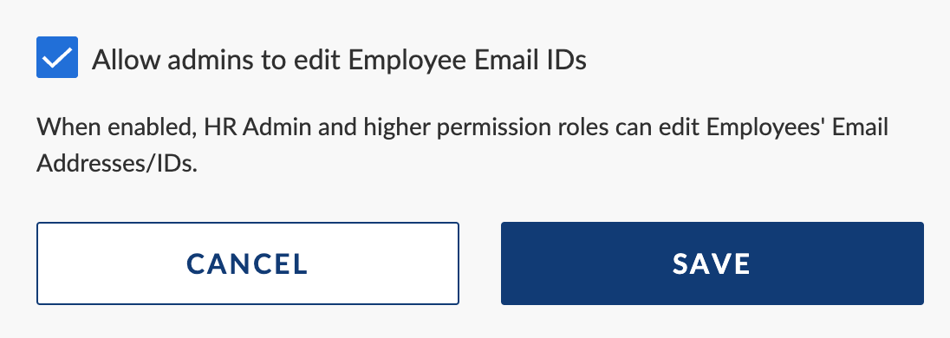This screenshot has height=338, width=950.
Task: Dismiss the dialog with CANCEL
Action: pos(248,263)
